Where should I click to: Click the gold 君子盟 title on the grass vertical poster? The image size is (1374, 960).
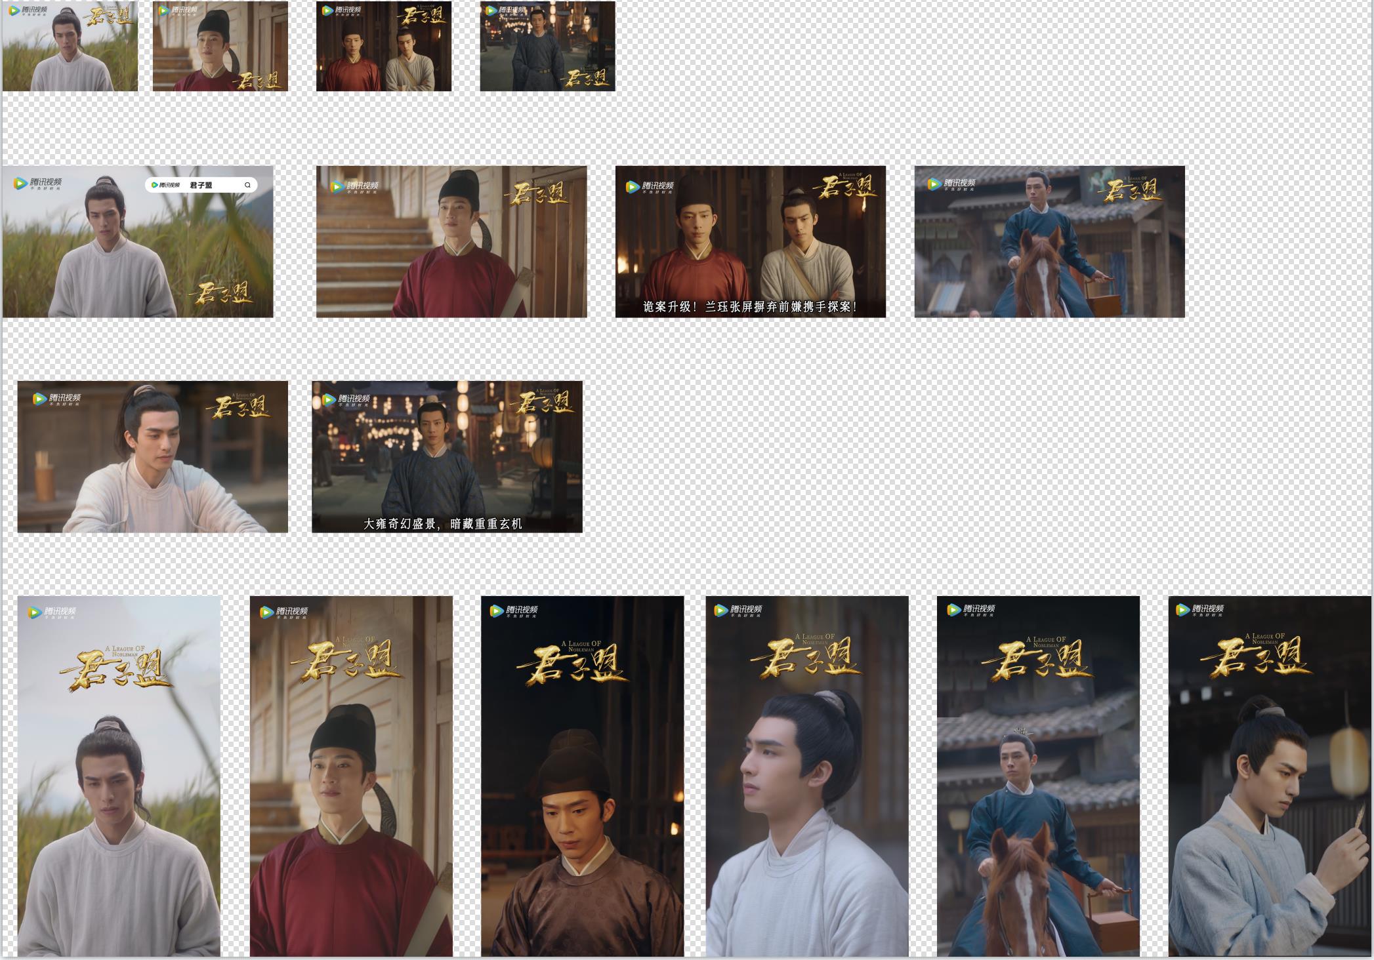[x=115, y=670]
